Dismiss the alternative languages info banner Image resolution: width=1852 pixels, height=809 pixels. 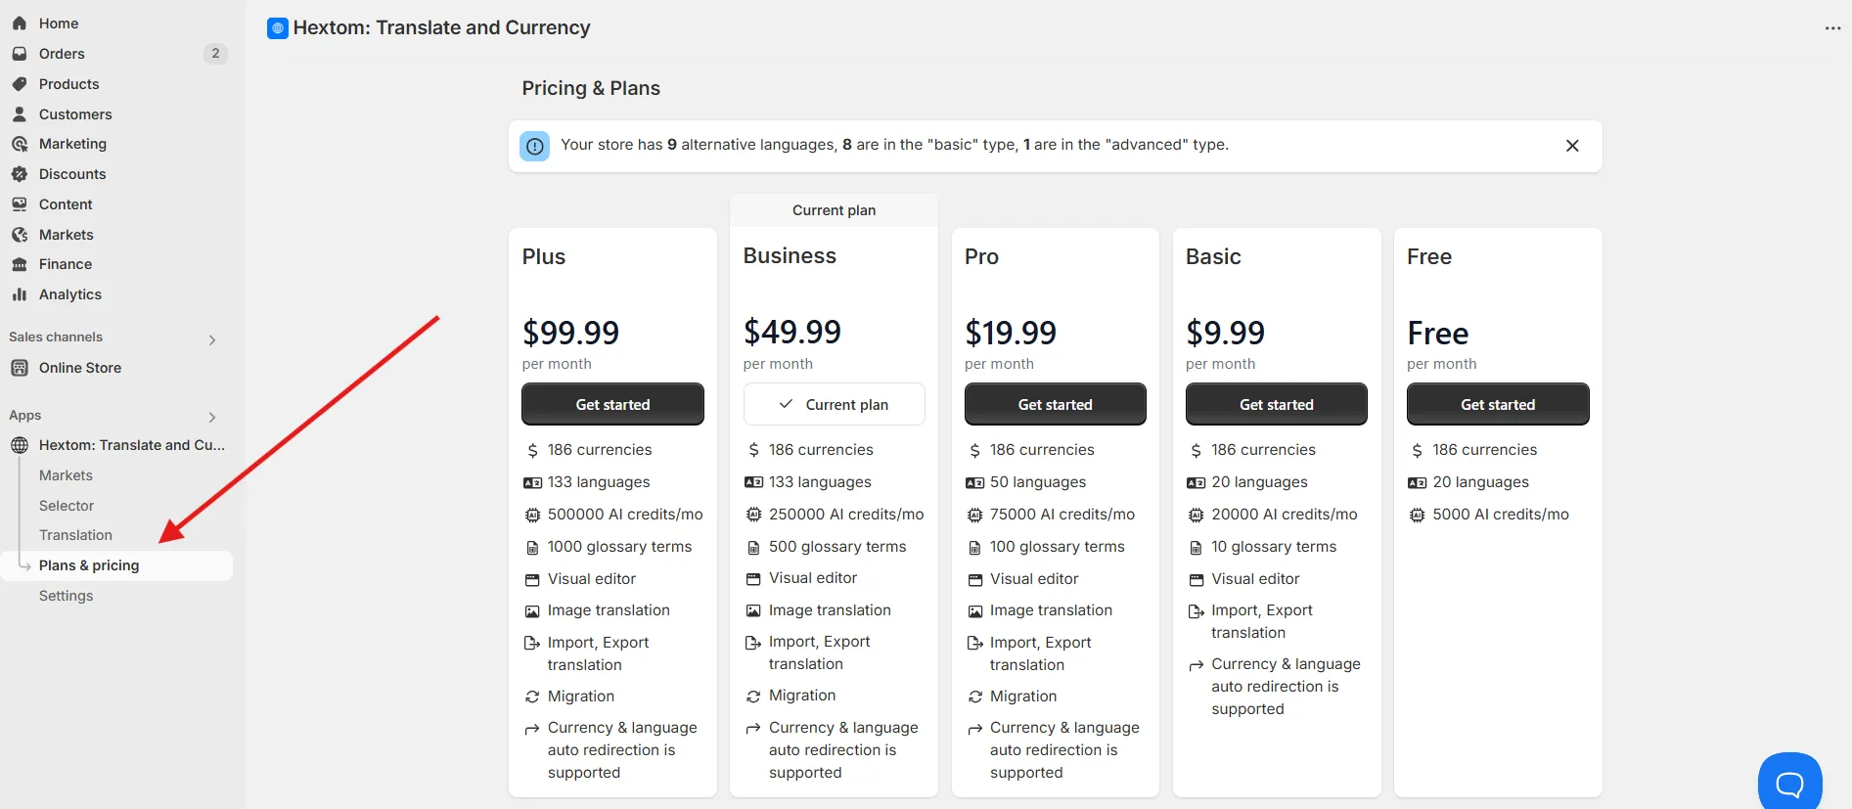[1572, 146]
